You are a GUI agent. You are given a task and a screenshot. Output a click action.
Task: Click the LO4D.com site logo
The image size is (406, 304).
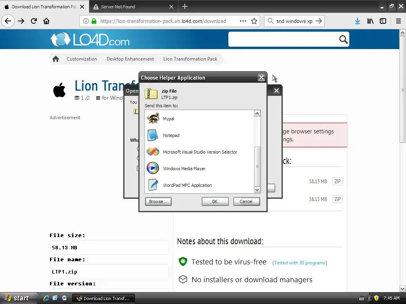(x=90, y=40)
